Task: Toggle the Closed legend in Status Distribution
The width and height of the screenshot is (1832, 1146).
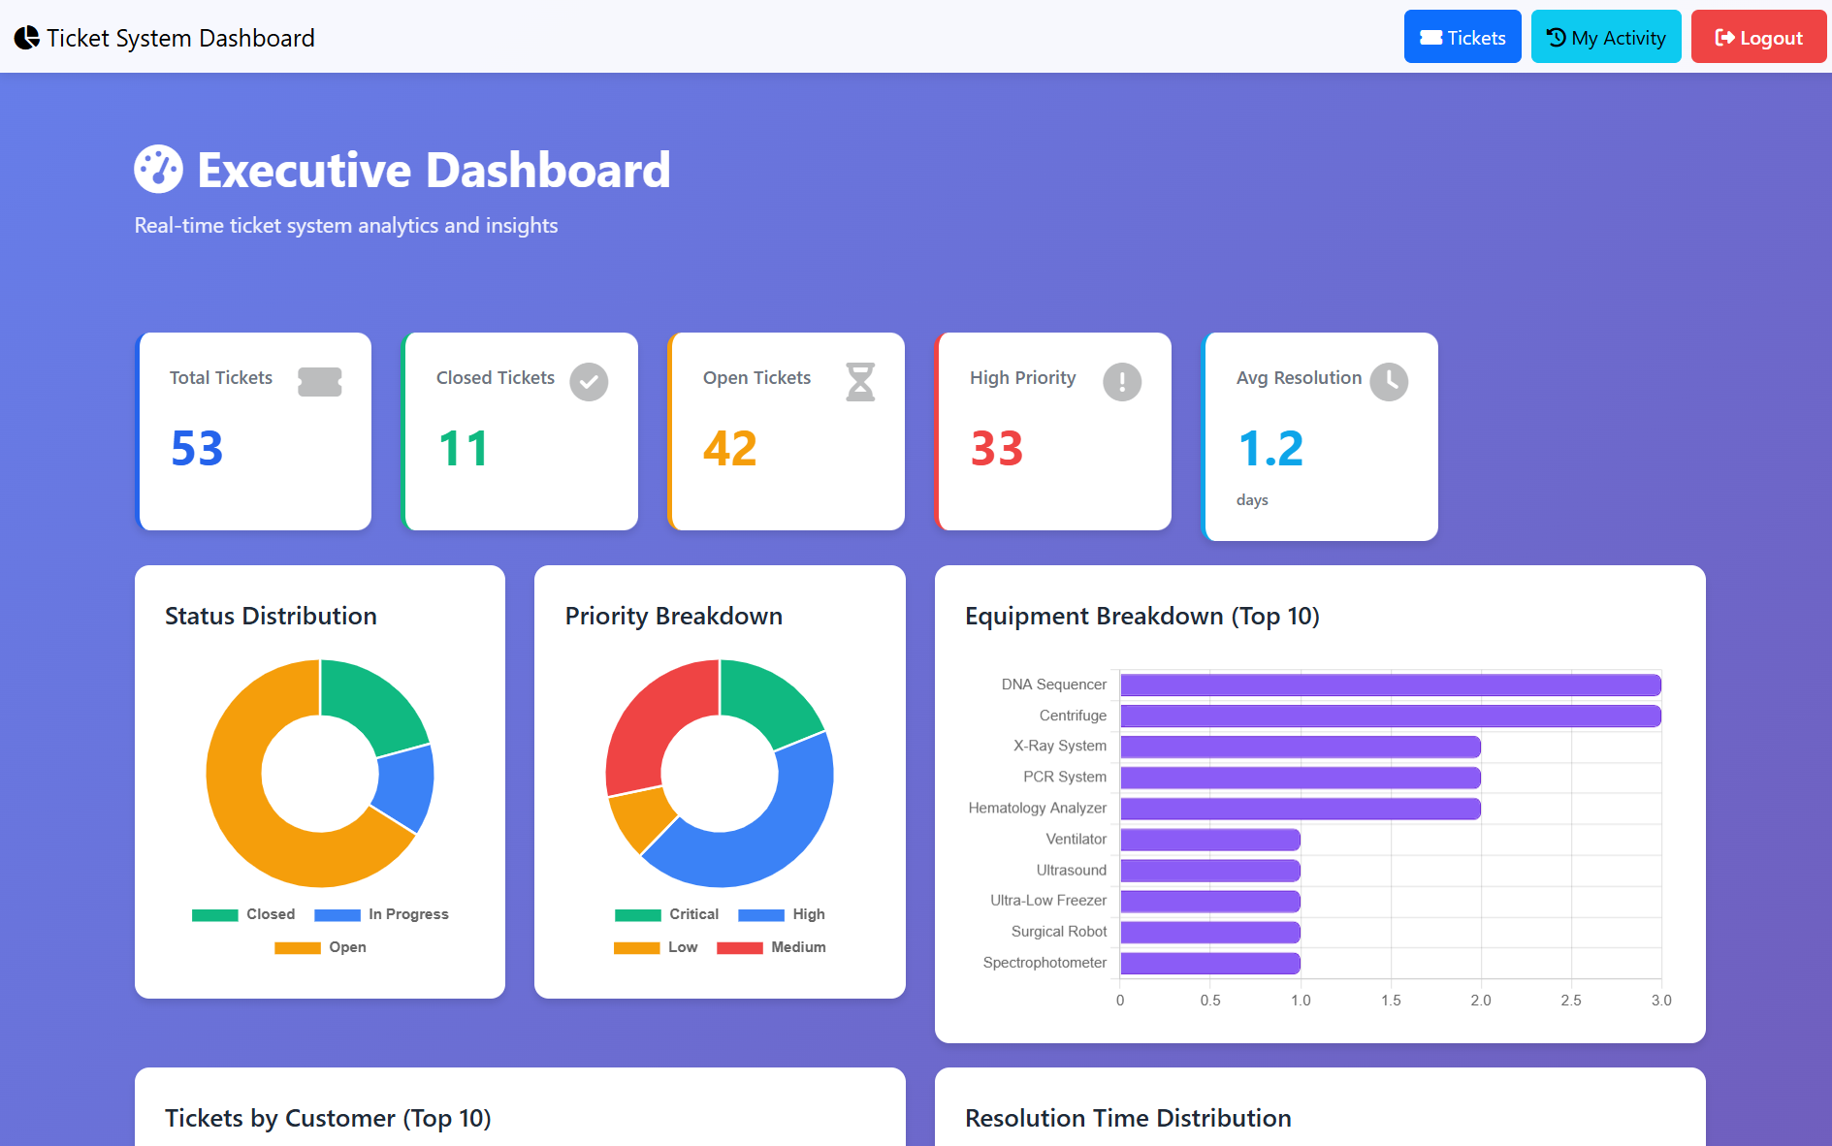Action: [244, 913]
